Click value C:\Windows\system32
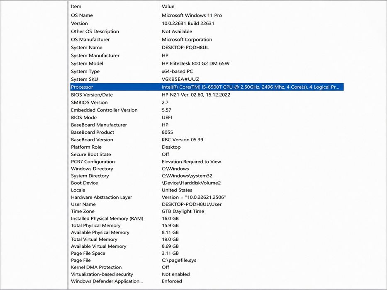This screenshot has width=387, height=290. point(187,176)
